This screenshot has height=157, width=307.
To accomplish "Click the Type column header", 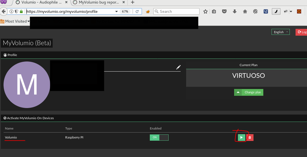I will coord(68,128).
